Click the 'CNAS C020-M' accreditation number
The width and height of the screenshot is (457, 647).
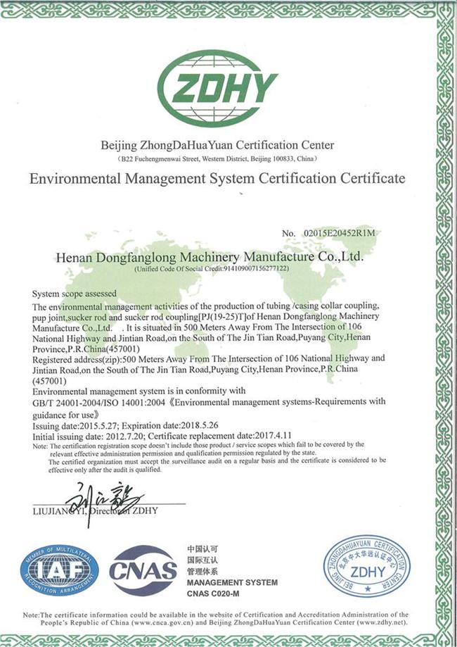[x=212, y=593]
